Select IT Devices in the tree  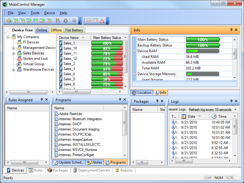click(x=31, y=42)
